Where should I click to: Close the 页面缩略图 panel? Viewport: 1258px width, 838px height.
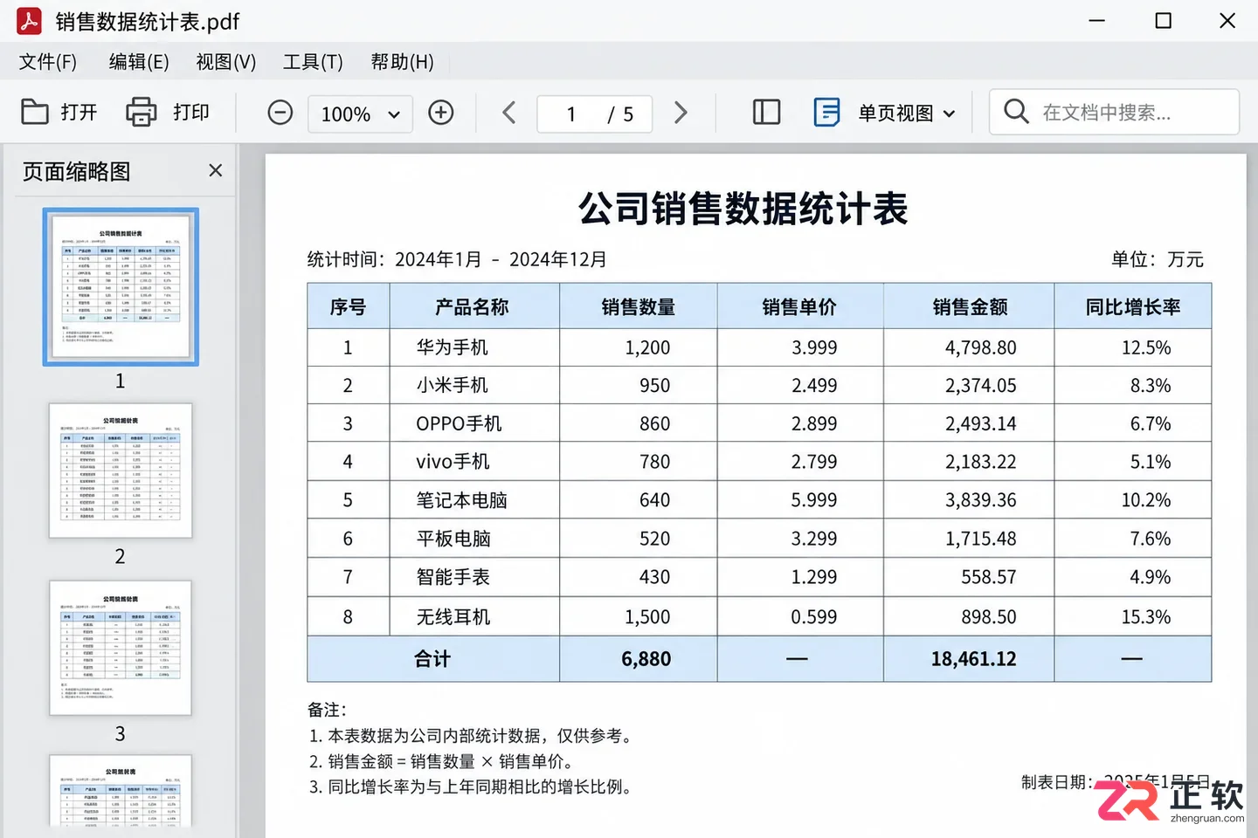coord(216,170)
